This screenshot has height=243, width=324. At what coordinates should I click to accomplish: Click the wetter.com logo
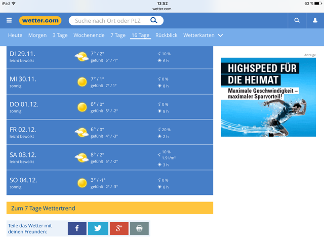[x=40, y=21]
